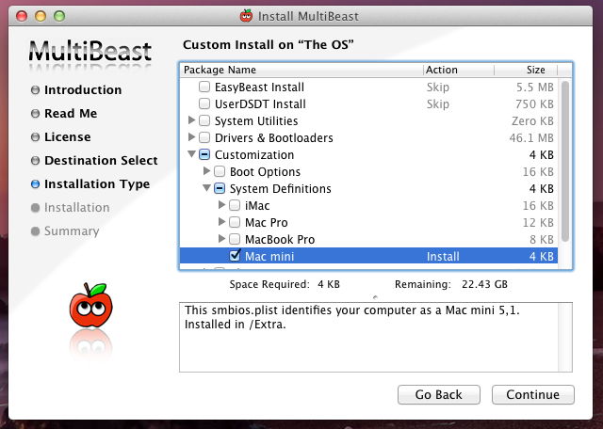Click the split-view resize handle below Space Required
The height and width of the screenshot is (429, 603).
pyautogui.click(x=375, y=297)
